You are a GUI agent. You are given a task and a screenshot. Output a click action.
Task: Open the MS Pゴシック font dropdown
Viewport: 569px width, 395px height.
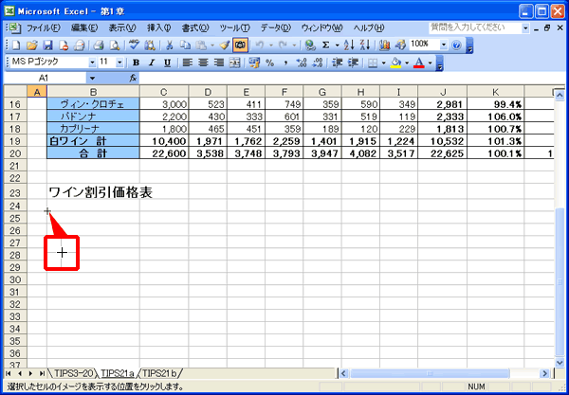pos(93,63)
